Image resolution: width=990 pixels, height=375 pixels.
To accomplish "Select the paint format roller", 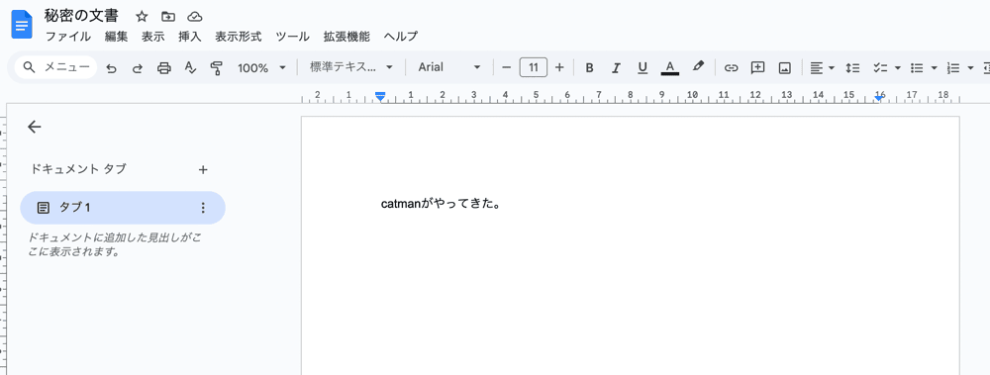I will pyautogui.click(x=217, y=67).
